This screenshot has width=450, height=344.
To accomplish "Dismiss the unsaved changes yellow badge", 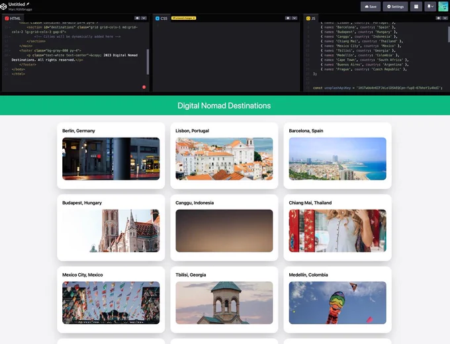I will coord(194,18).
